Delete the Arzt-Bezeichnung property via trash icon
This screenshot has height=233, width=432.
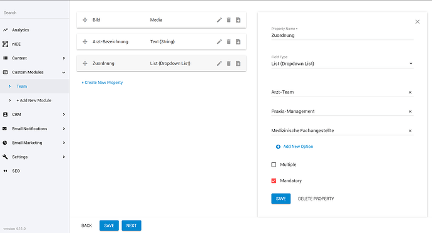tap(229, 41)
